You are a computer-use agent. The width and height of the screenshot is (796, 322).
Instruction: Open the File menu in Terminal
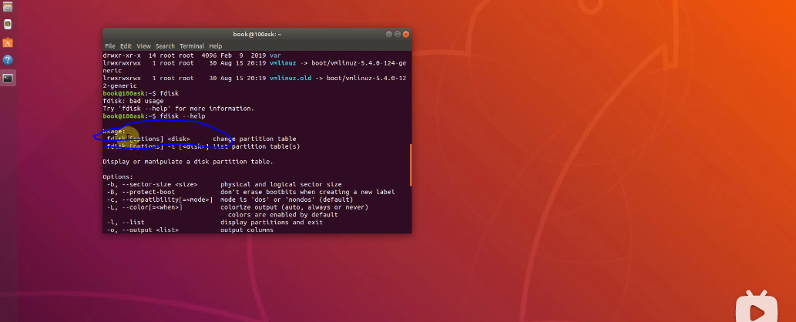[110, 46]
